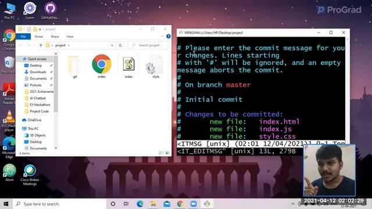372x209 pixels.
Task: Select Pictures in navigation pane
Action: pos(35,85)
